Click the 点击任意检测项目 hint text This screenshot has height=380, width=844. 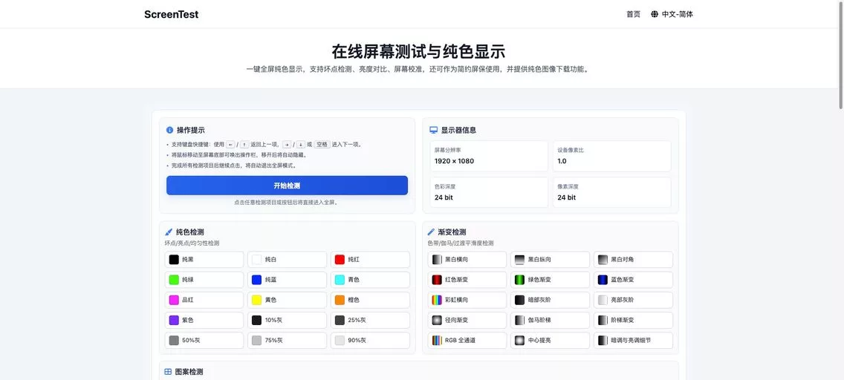click(287, 203)
